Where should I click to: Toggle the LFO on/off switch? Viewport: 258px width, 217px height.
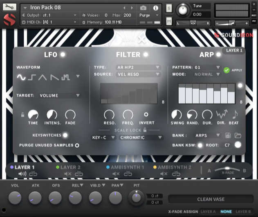[x=63, y=55]
